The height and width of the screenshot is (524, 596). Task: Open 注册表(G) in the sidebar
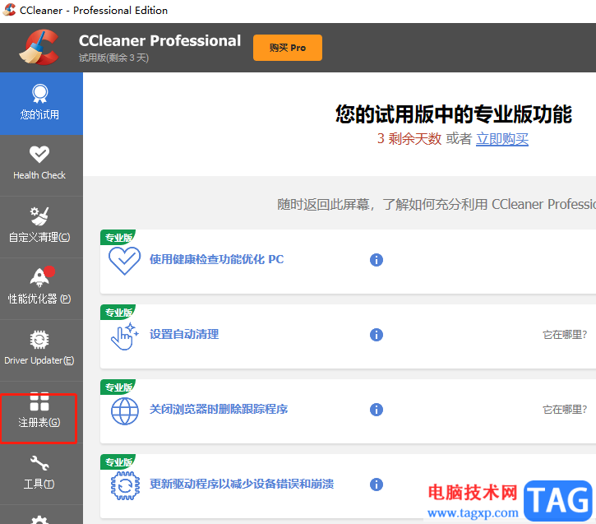(39, 412)
